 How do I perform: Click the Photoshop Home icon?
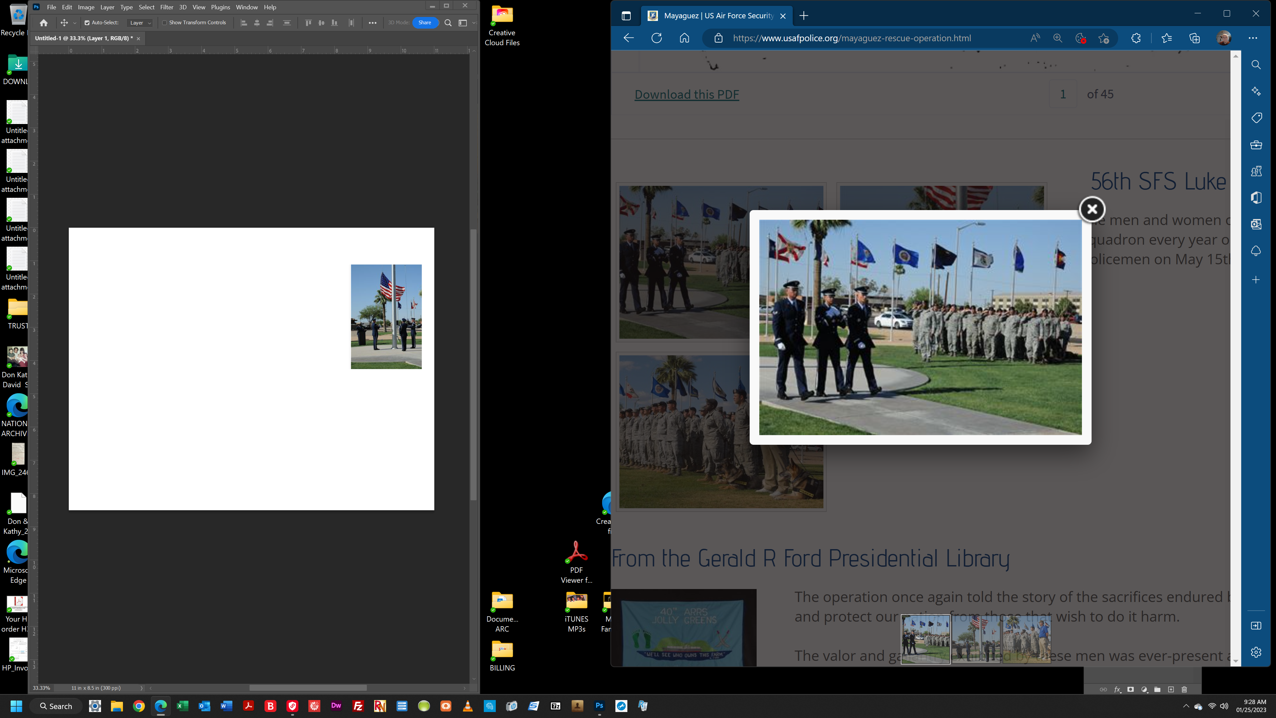(44, 23)
